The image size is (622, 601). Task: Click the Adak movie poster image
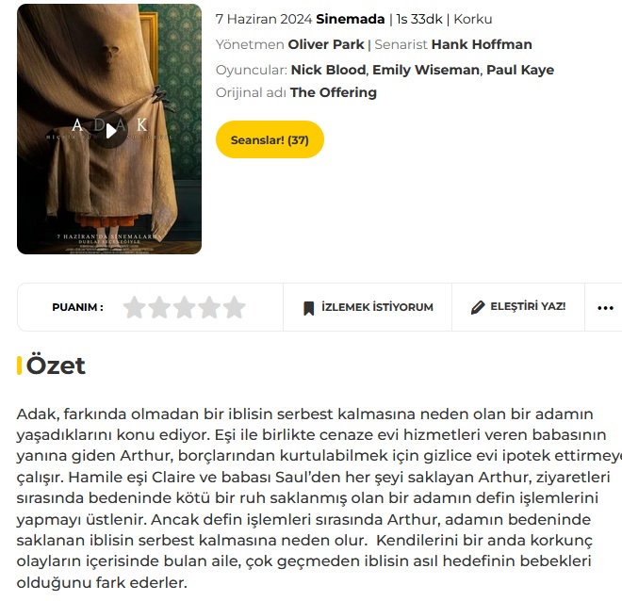[109, 129]
